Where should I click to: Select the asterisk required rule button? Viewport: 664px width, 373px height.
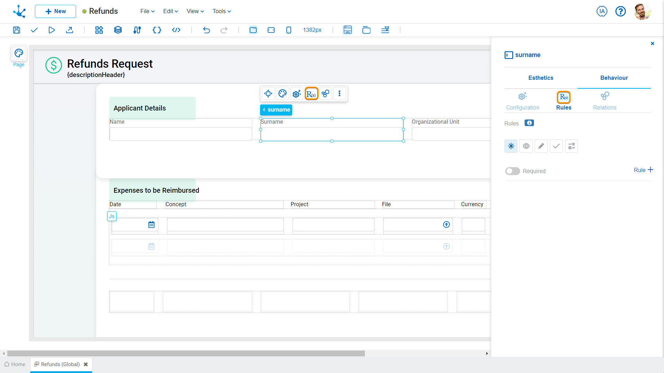[511, 146]
